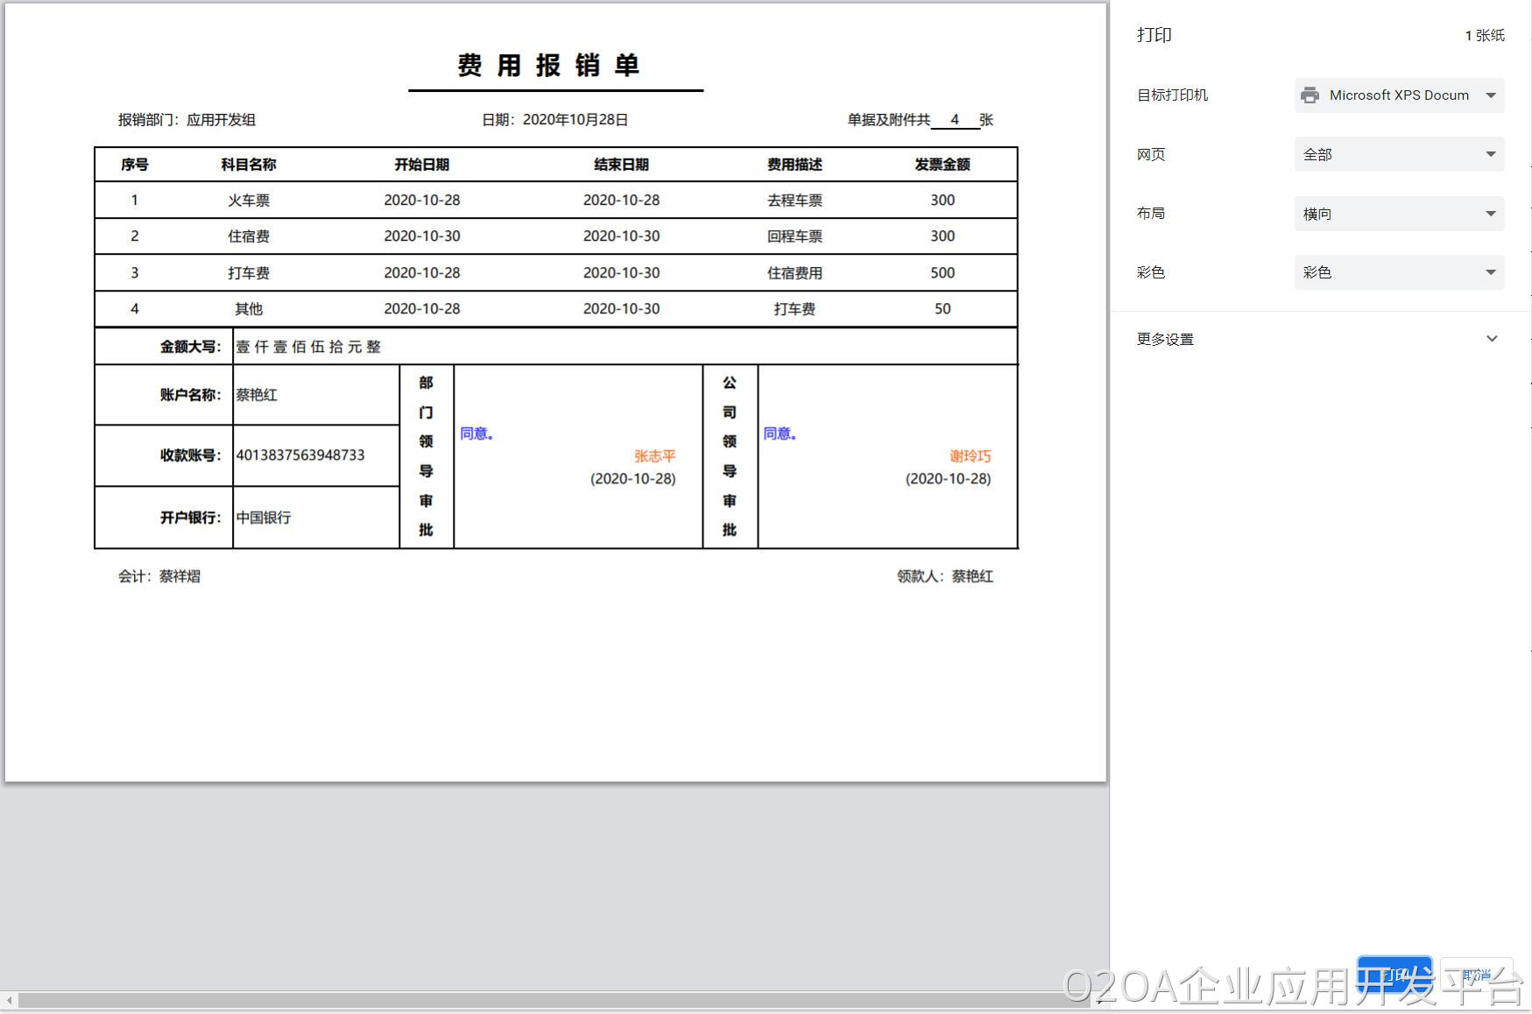Click the arrow icon of the 横向 selector
This screenshot has height=1014, width=1532.
[1491, 214]
